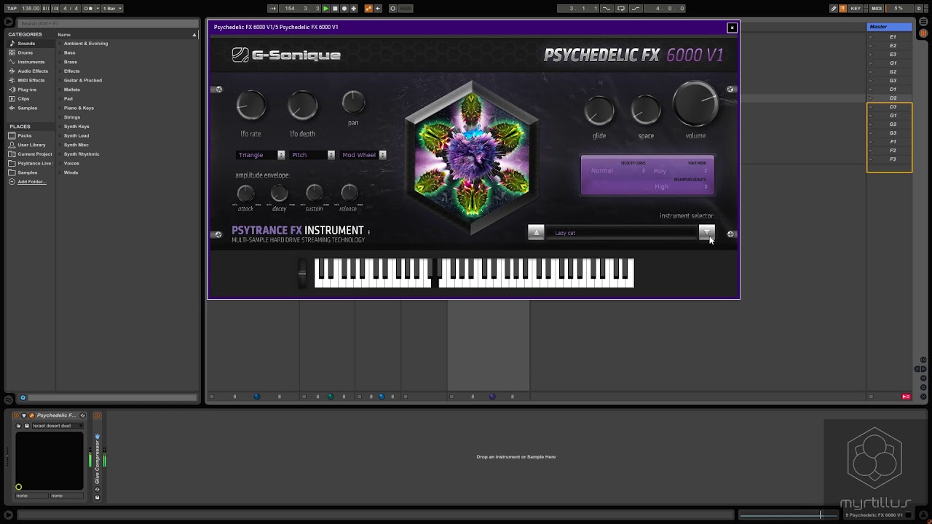
Task: Click the Re-enable Automation arrow icon
Action: [378, 9]
